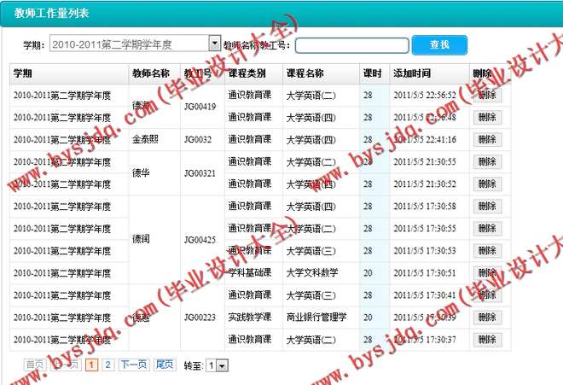Click the 教师名称/教工号 search input field
The width and height of the screenshot is (563, 385).
click(x=351, y=44)
